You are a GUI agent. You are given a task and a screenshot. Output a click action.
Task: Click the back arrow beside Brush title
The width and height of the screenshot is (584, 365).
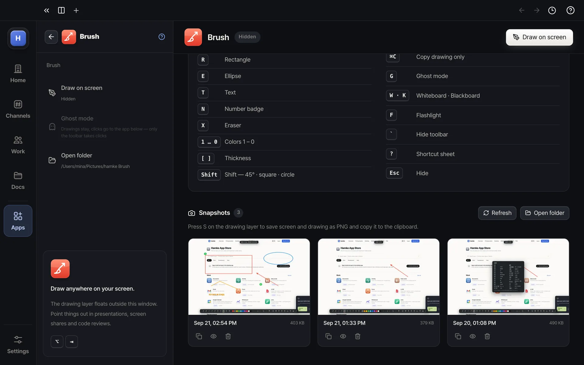pyautogui.click(x=51, y=37)
